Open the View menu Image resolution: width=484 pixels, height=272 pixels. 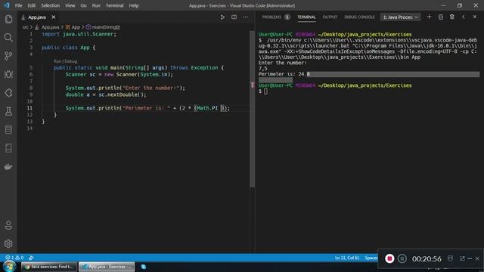[x=70, y=5]
